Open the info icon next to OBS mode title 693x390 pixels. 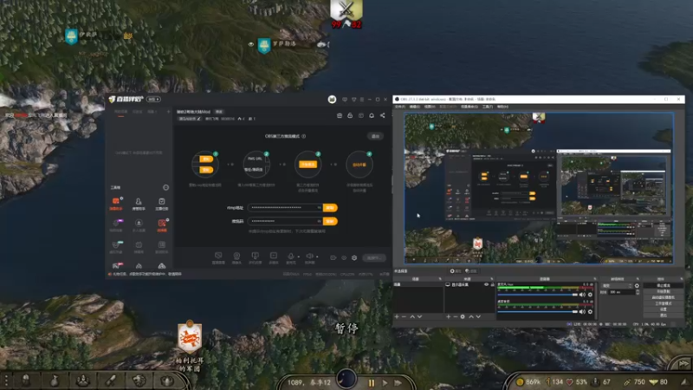point(304,136)
